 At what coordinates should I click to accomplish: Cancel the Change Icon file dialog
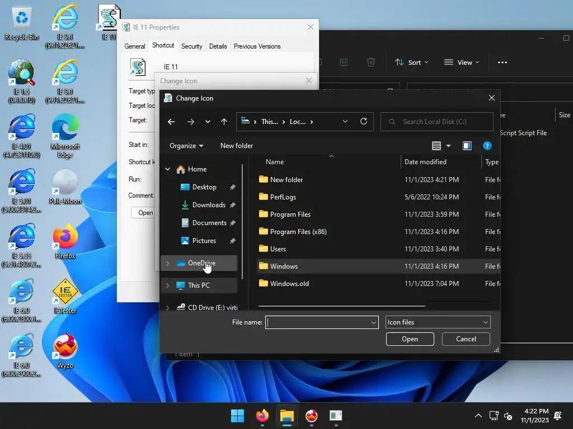click(466, 339)
